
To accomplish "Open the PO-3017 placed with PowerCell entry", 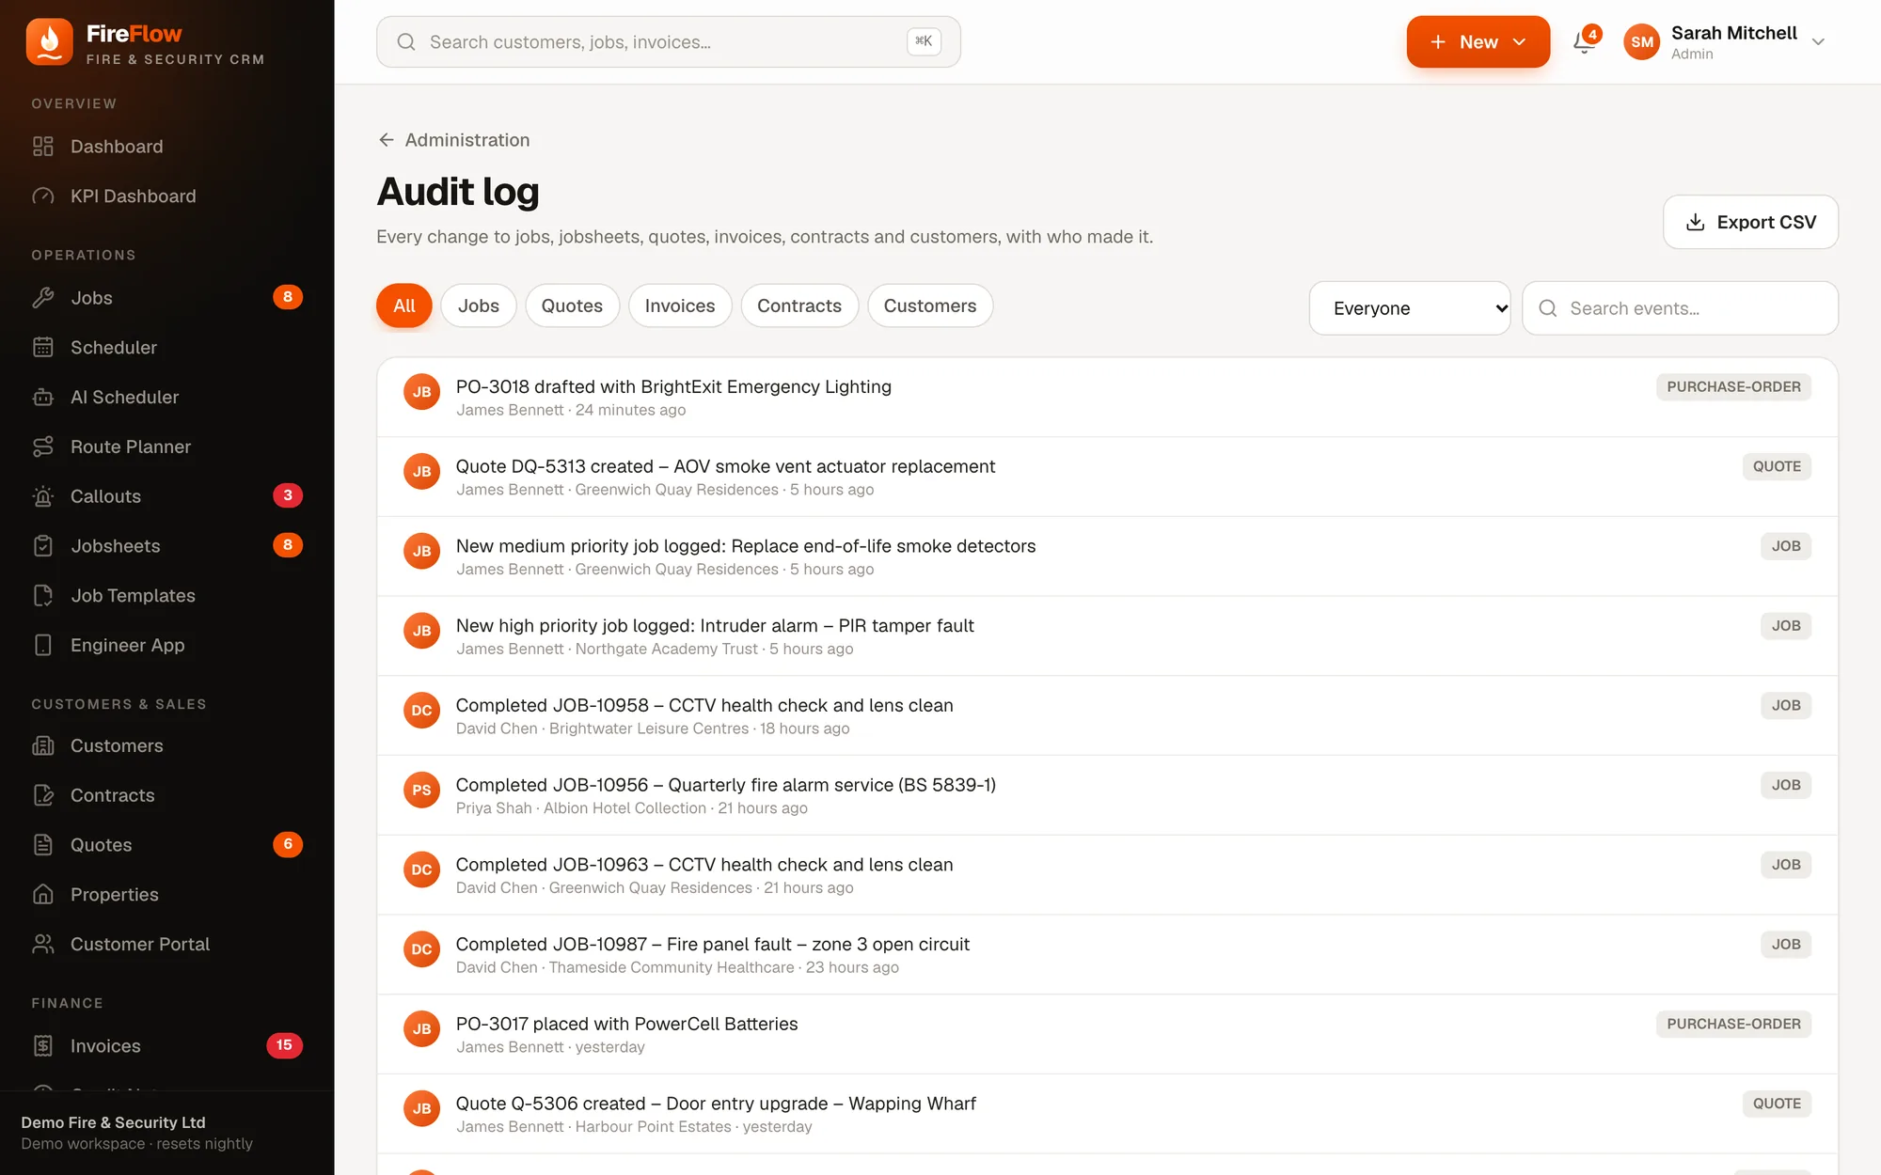I will pos(1107,1035).
